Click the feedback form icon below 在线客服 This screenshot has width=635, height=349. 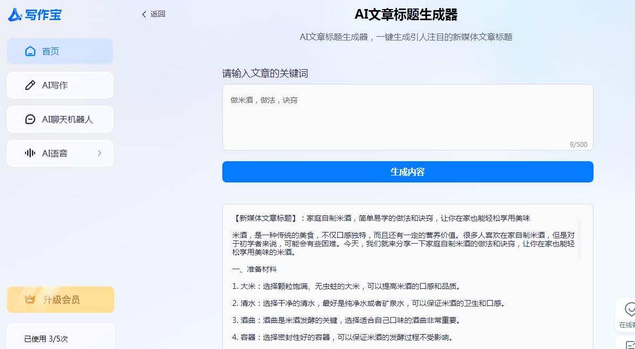631,345
